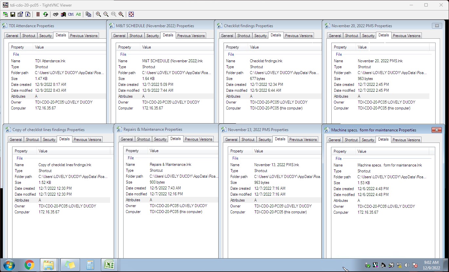
Task: Open Shortcut tab in November 20, 2022 PMS Properties
Action: [352, 36]
